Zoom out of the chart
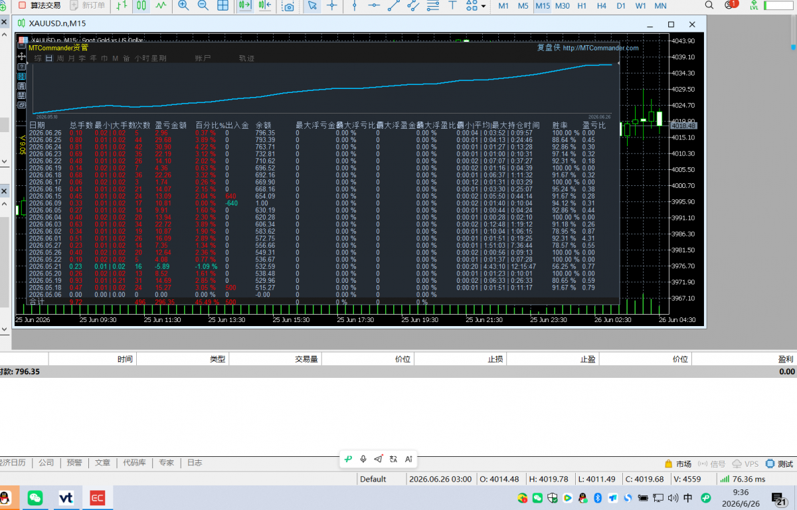 click(203, 5)
